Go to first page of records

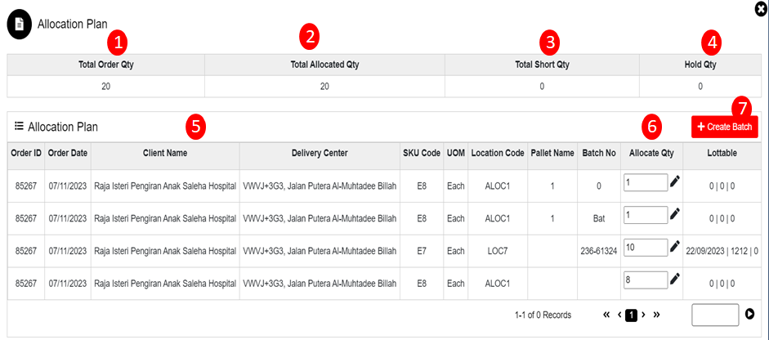click(x=606, y=315)
